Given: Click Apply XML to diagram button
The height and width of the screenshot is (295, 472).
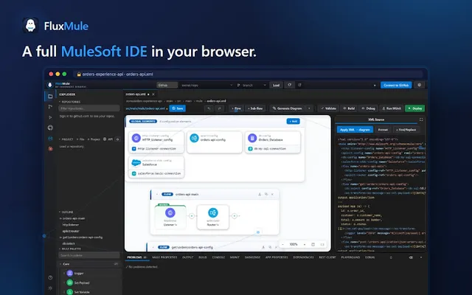Looking at the screenshot, I should (355, 130).
